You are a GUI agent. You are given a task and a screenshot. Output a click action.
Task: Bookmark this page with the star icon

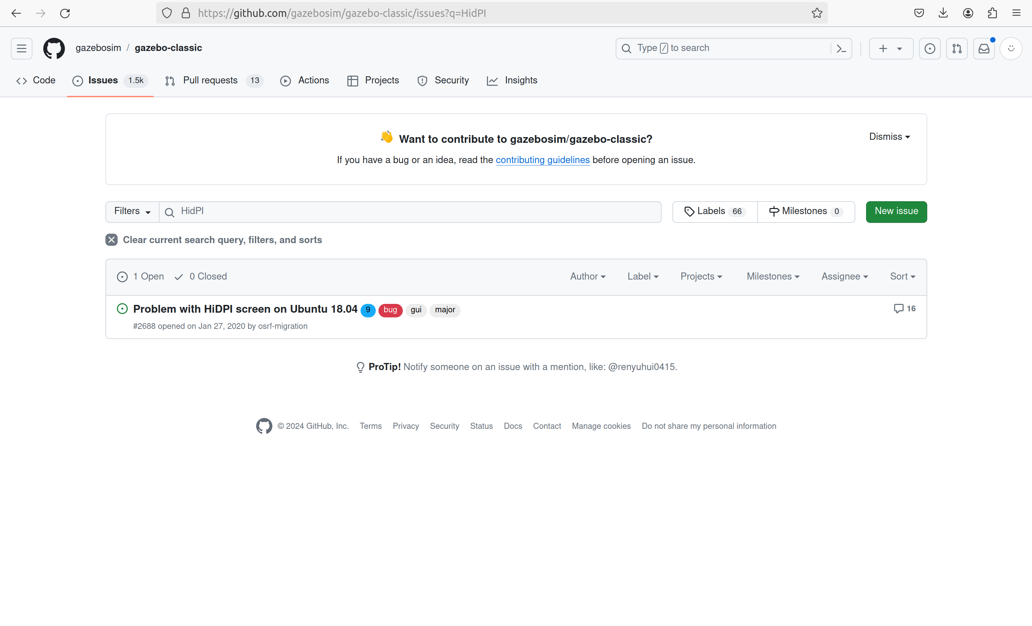[x=817, y=13]
